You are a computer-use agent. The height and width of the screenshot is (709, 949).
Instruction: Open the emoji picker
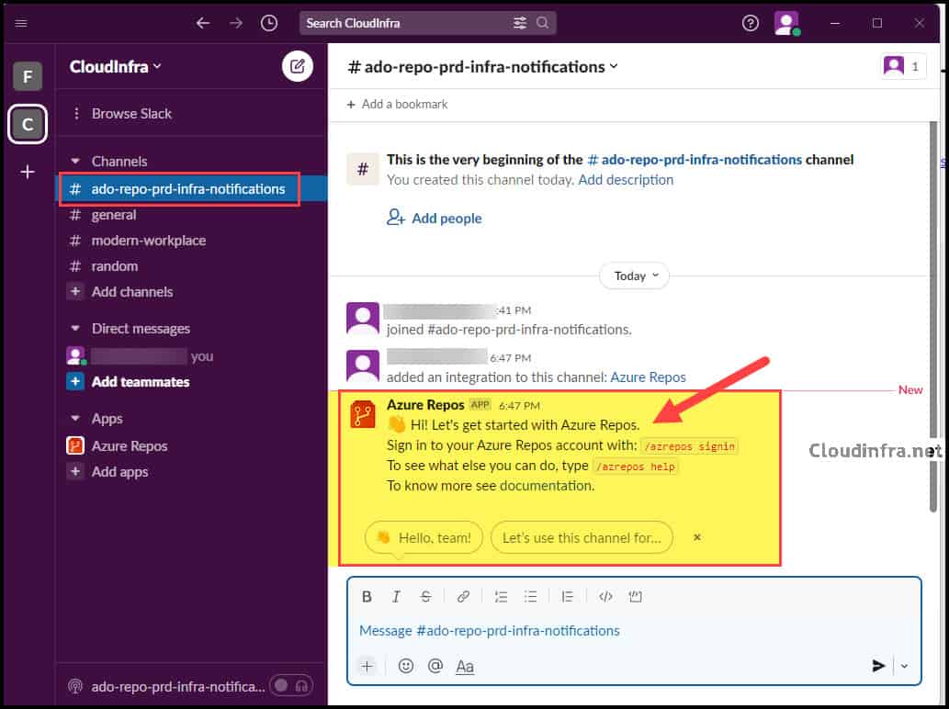tap(405, 666)
